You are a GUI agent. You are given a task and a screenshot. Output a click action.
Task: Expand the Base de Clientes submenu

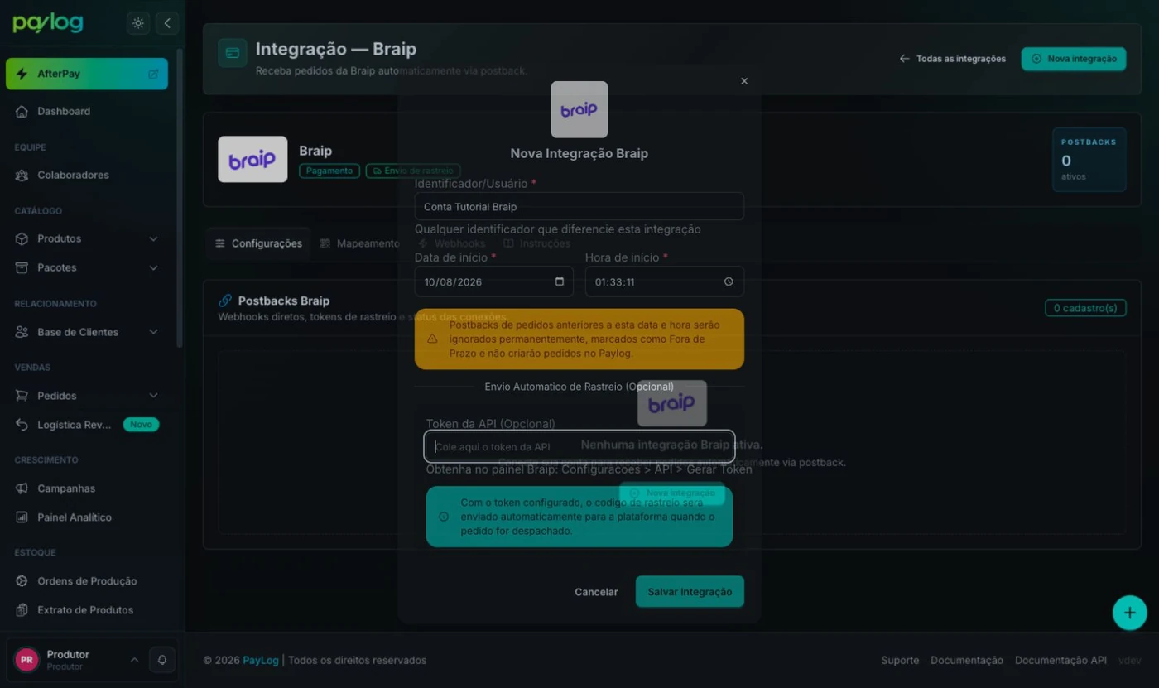coord(153,332)
